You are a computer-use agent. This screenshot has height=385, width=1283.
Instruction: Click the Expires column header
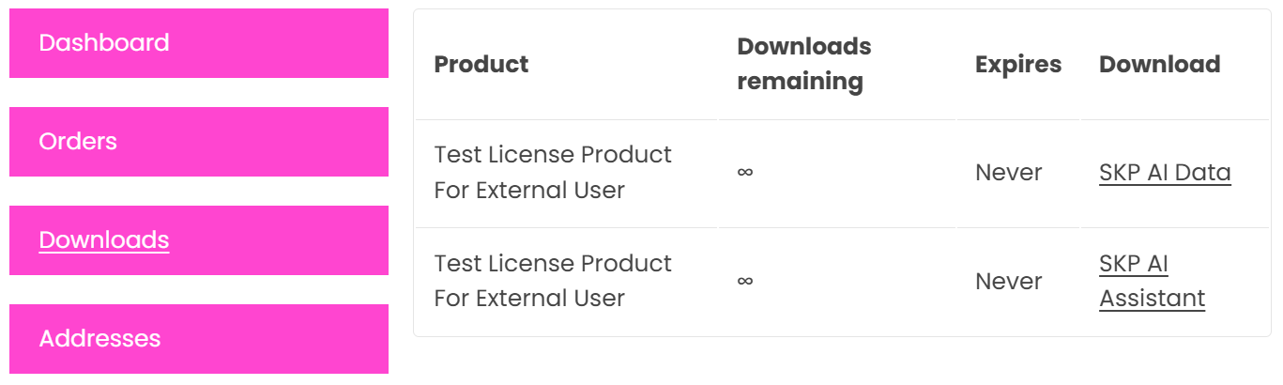point(1018,65)
